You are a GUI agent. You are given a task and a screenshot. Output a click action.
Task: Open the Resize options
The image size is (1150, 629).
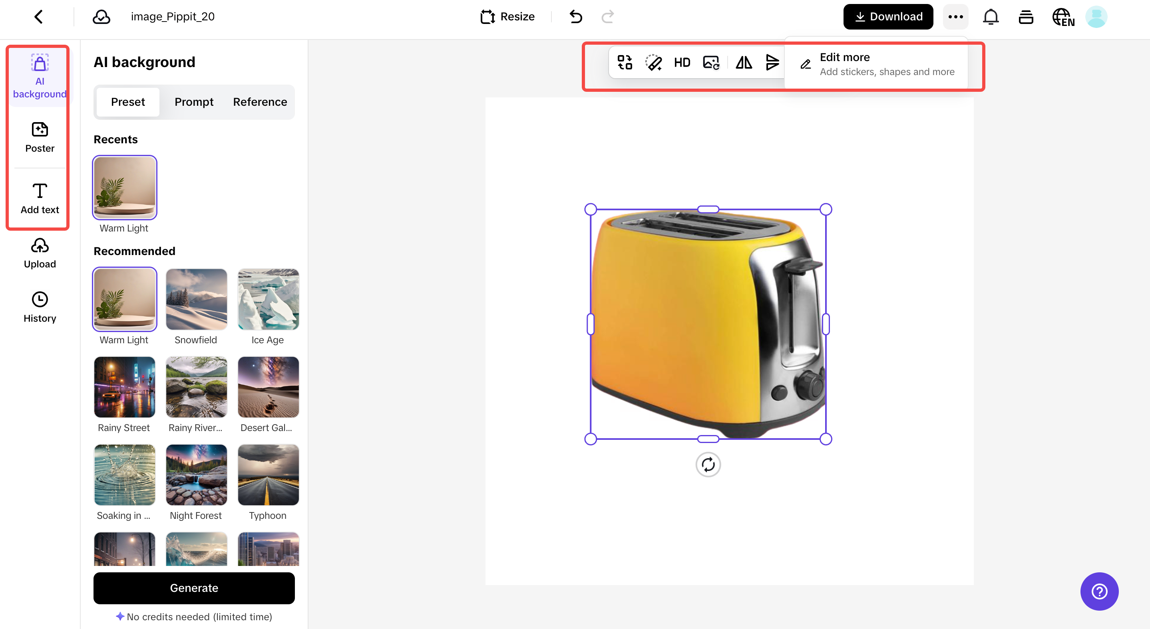tap(507, 16)
